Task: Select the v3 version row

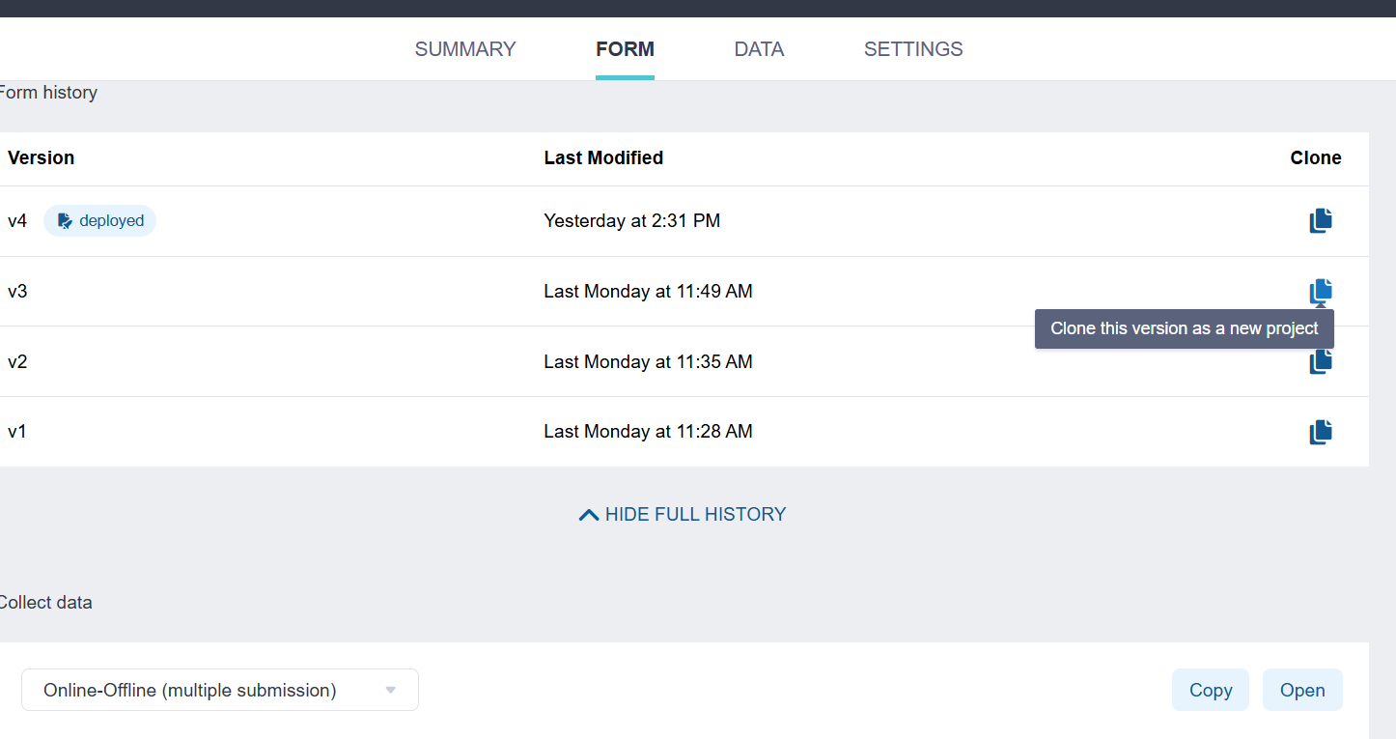Action: (x=17, y=291)
